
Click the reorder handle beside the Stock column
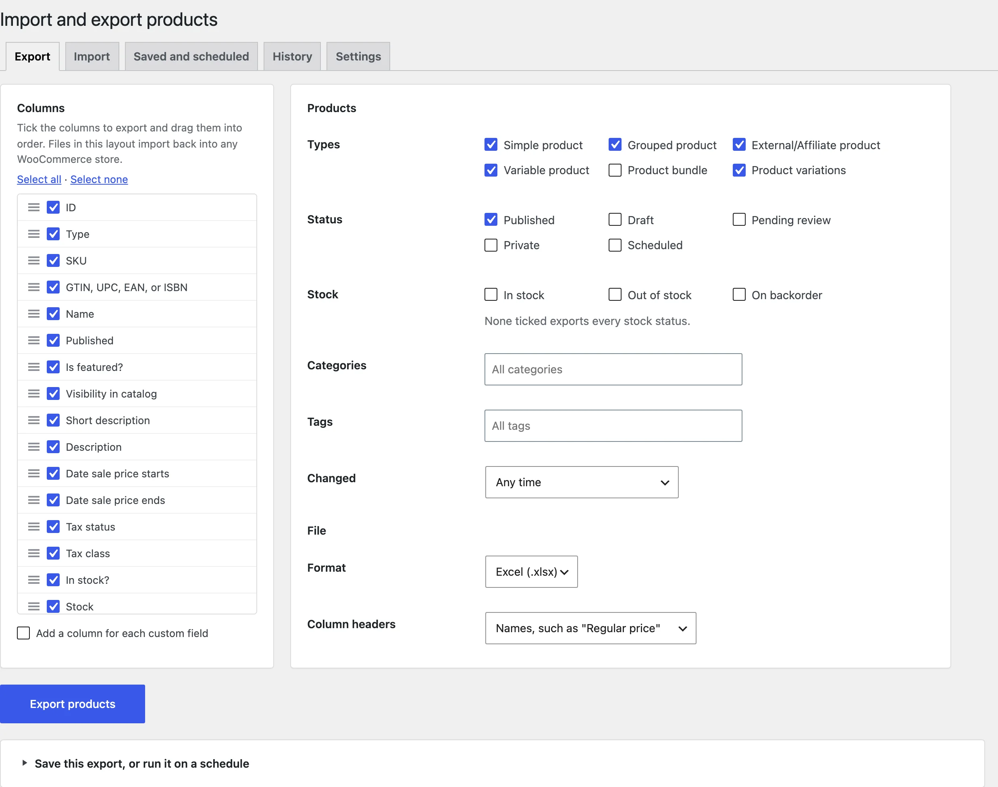33,606
